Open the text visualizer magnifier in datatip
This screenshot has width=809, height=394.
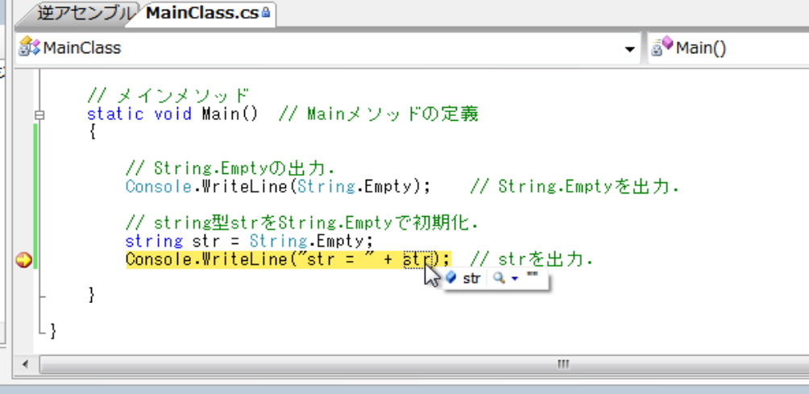click(499, 279)
